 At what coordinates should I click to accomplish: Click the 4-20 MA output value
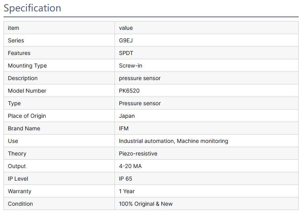(x=130, y=166)
